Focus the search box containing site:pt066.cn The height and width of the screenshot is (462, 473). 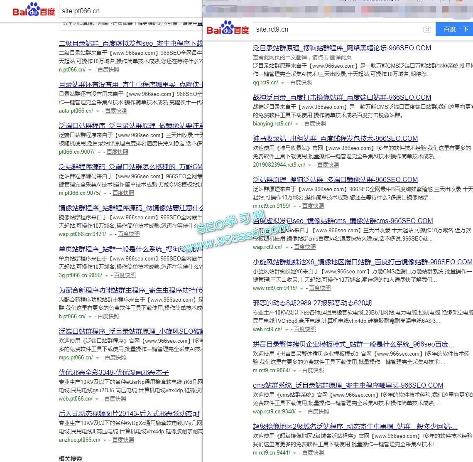131,11
